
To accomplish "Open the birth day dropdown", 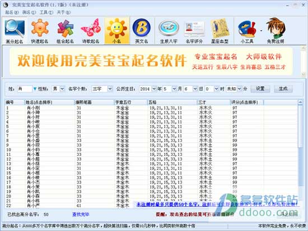I will (195, 89).
